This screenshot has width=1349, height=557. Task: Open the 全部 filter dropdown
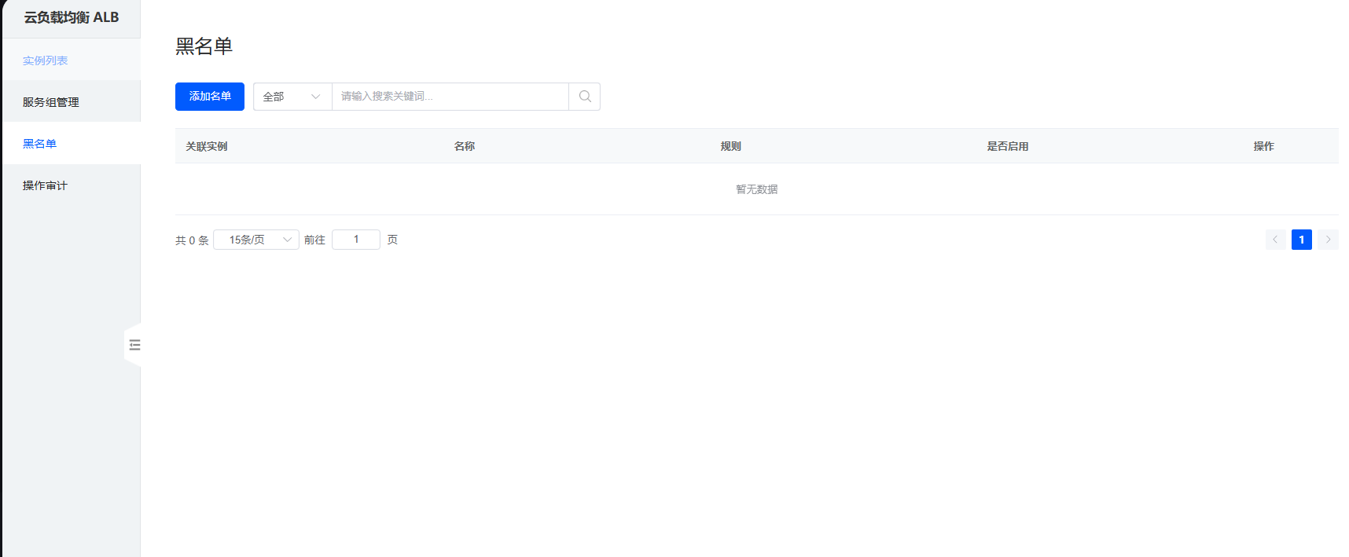point(292,97)
